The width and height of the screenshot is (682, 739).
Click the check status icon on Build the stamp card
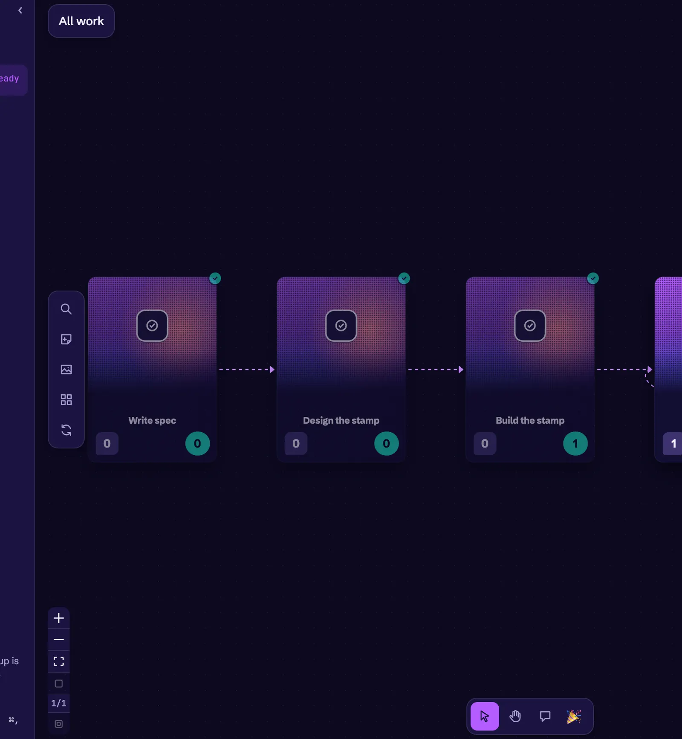point(530,326)
